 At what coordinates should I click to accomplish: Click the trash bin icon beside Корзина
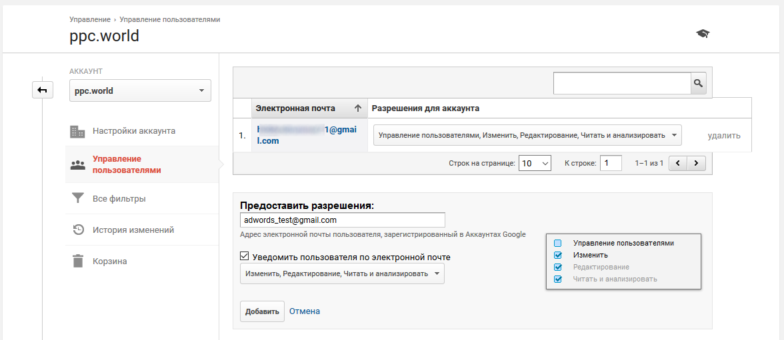click(78, 261)
